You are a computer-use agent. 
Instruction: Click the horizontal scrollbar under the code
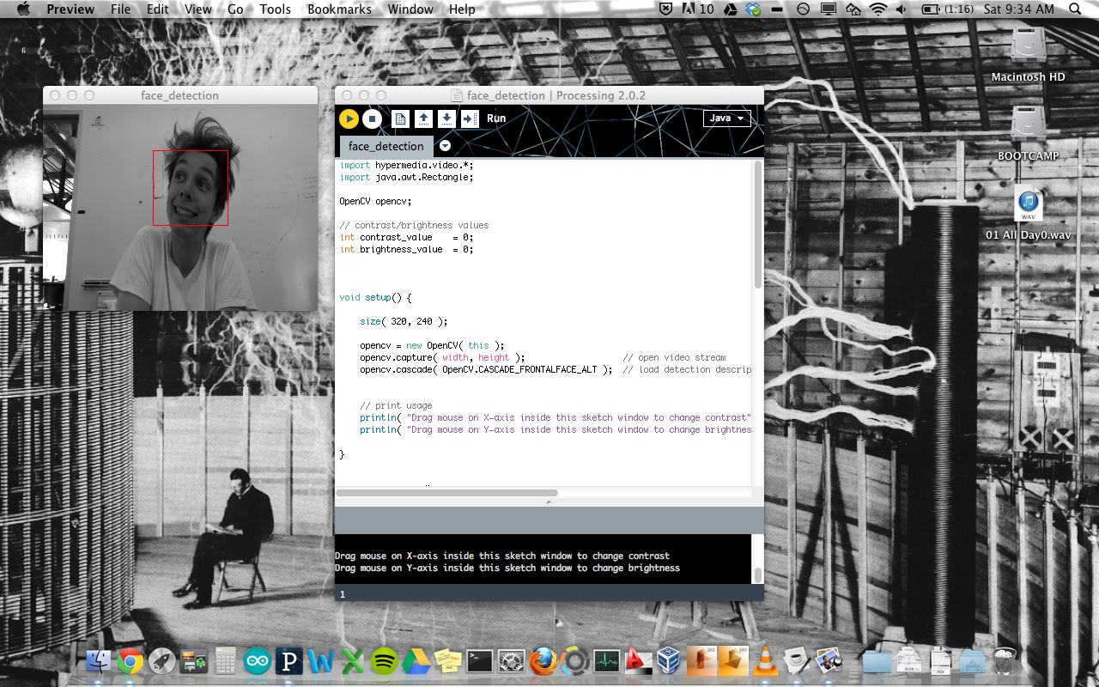click(446, 493)
